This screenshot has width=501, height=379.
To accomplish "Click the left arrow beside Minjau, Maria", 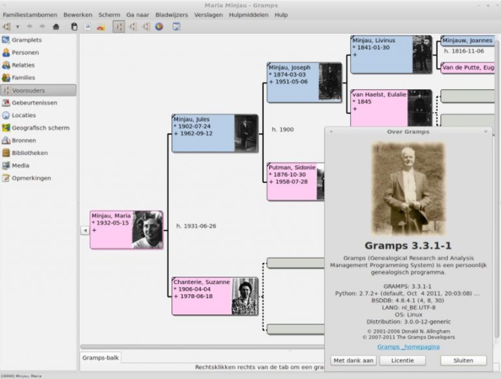I will coord(85,230).
